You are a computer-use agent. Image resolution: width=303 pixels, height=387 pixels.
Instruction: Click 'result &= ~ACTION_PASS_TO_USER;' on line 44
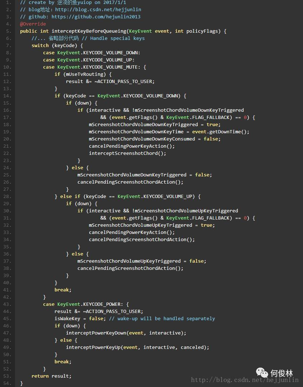(x=99, y=312)
